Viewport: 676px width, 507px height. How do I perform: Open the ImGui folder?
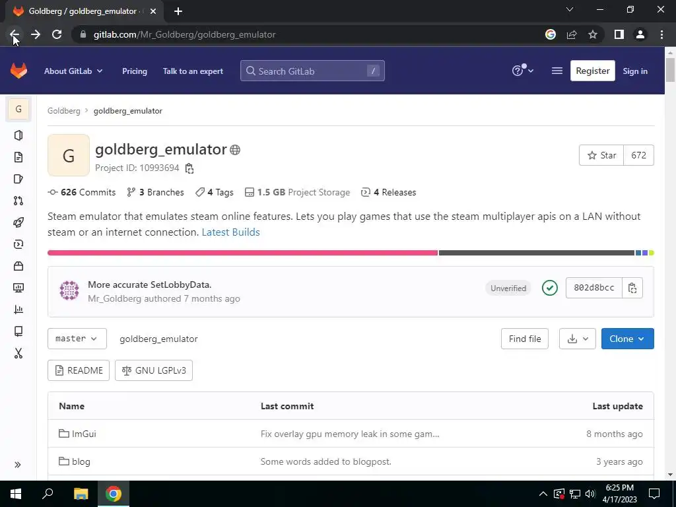pos(84,434)
